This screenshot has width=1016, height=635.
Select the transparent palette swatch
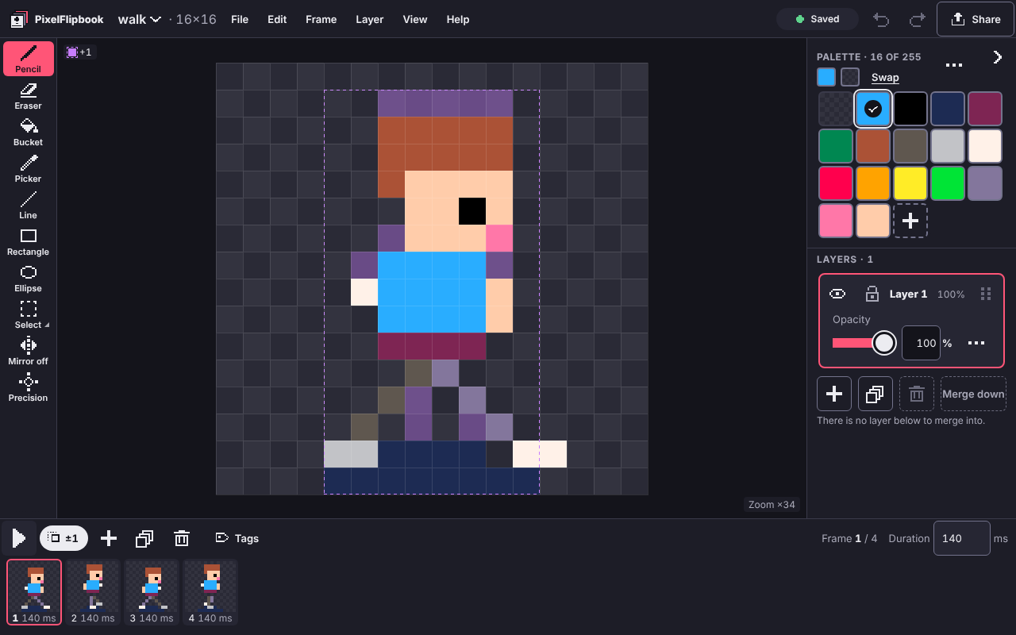pyautogui.click(x=836, y=109)
